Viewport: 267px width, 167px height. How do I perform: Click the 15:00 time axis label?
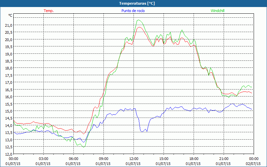(164, 159)
